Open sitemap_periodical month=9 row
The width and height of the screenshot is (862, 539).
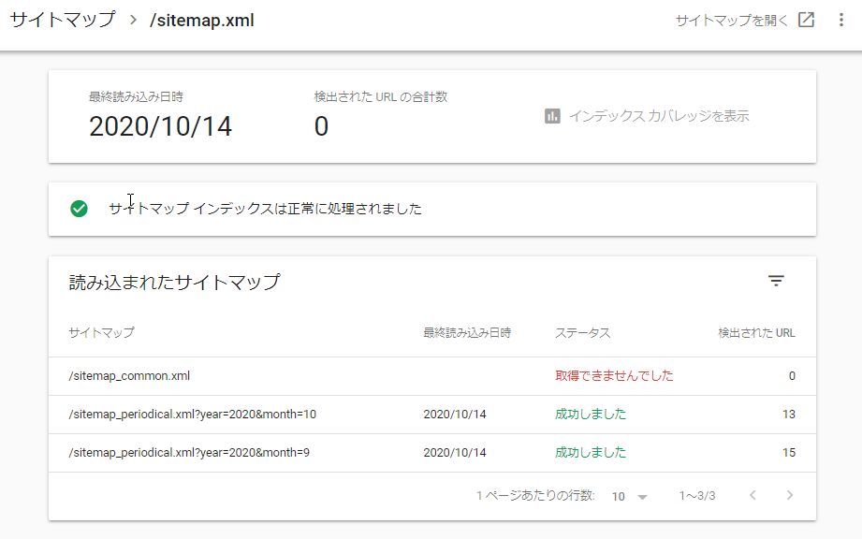click(190, 453)
